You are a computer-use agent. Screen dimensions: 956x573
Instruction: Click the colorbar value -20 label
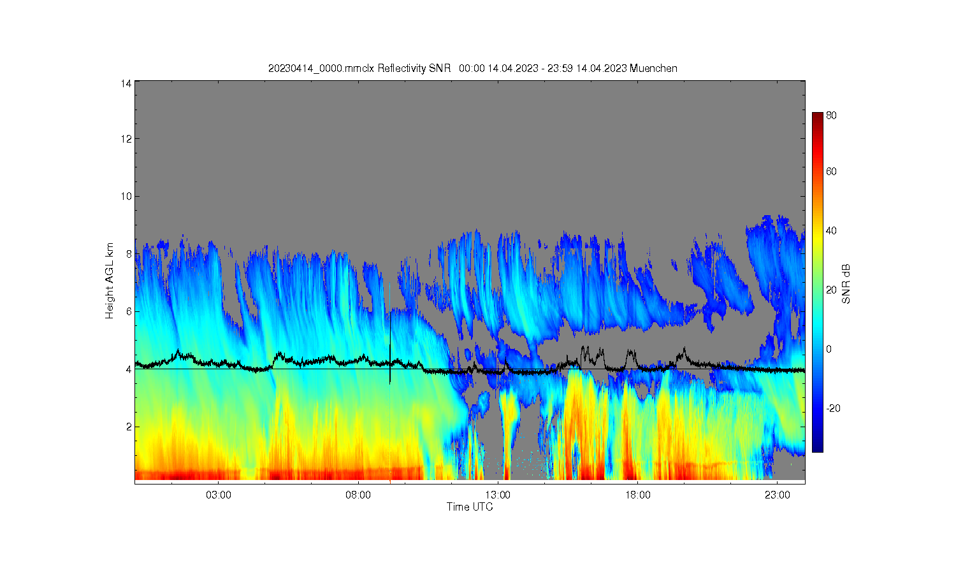tap(833, 408)
